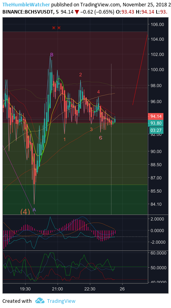Click the two red asterisk markers

coord(56,28)
